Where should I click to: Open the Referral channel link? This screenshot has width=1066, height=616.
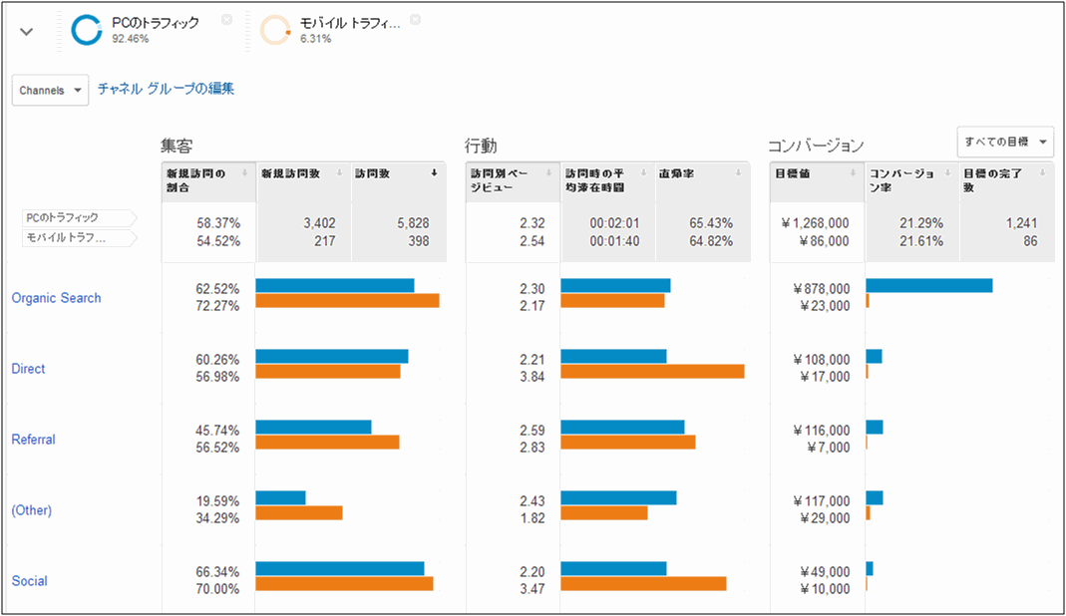tap(33, 440)
